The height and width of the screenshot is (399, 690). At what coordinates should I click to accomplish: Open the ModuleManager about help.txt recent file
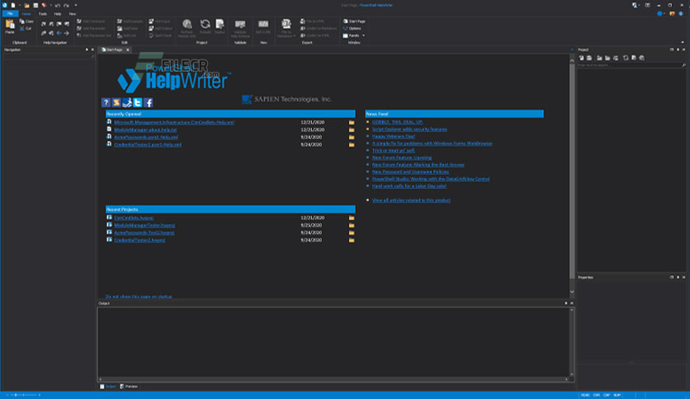(145, 129)
